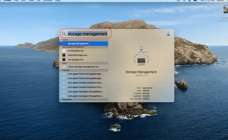228x140 pixels.
Task: Click the TOP HIT section header
Action: [65, 40]
